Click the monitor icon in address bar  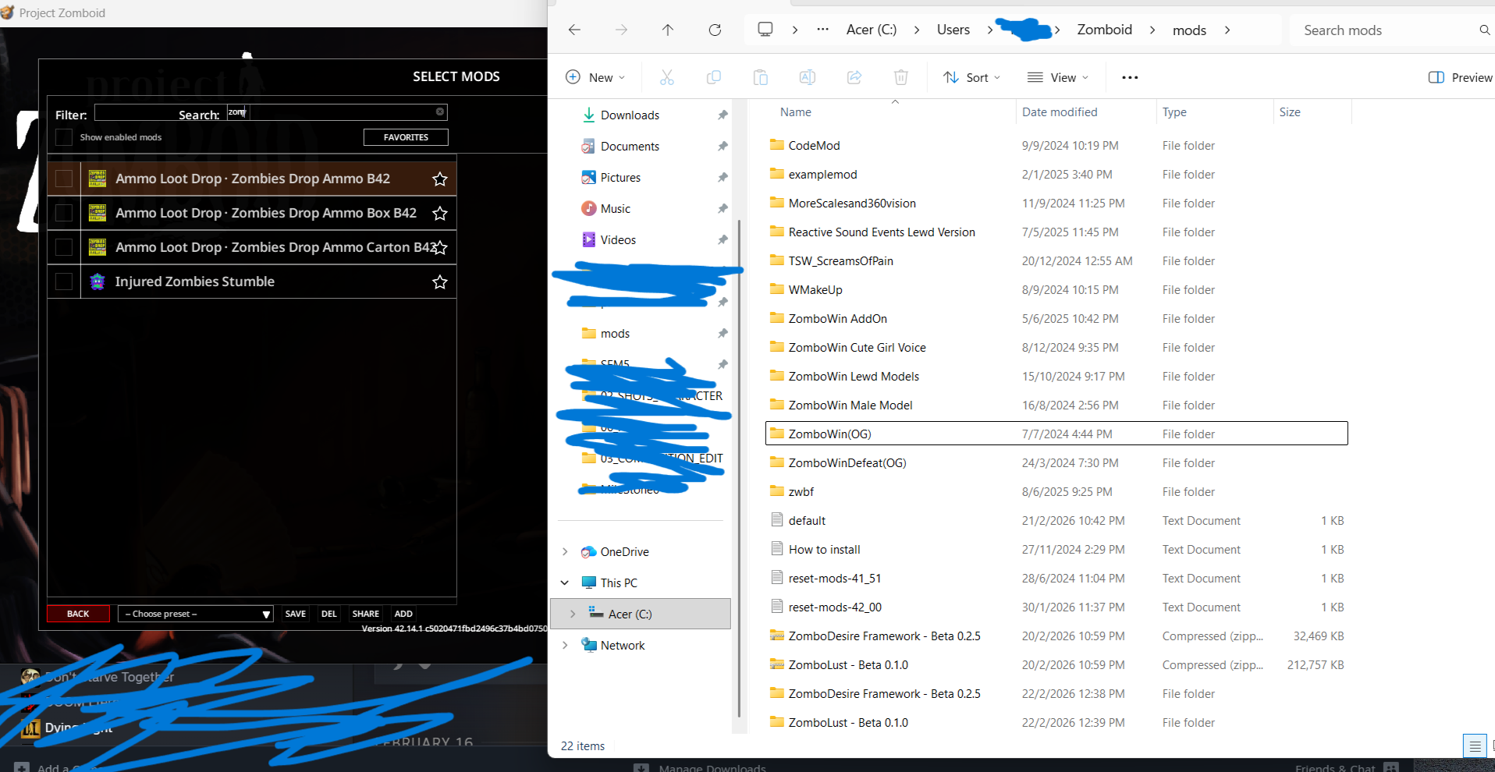[x=765, y=30]
